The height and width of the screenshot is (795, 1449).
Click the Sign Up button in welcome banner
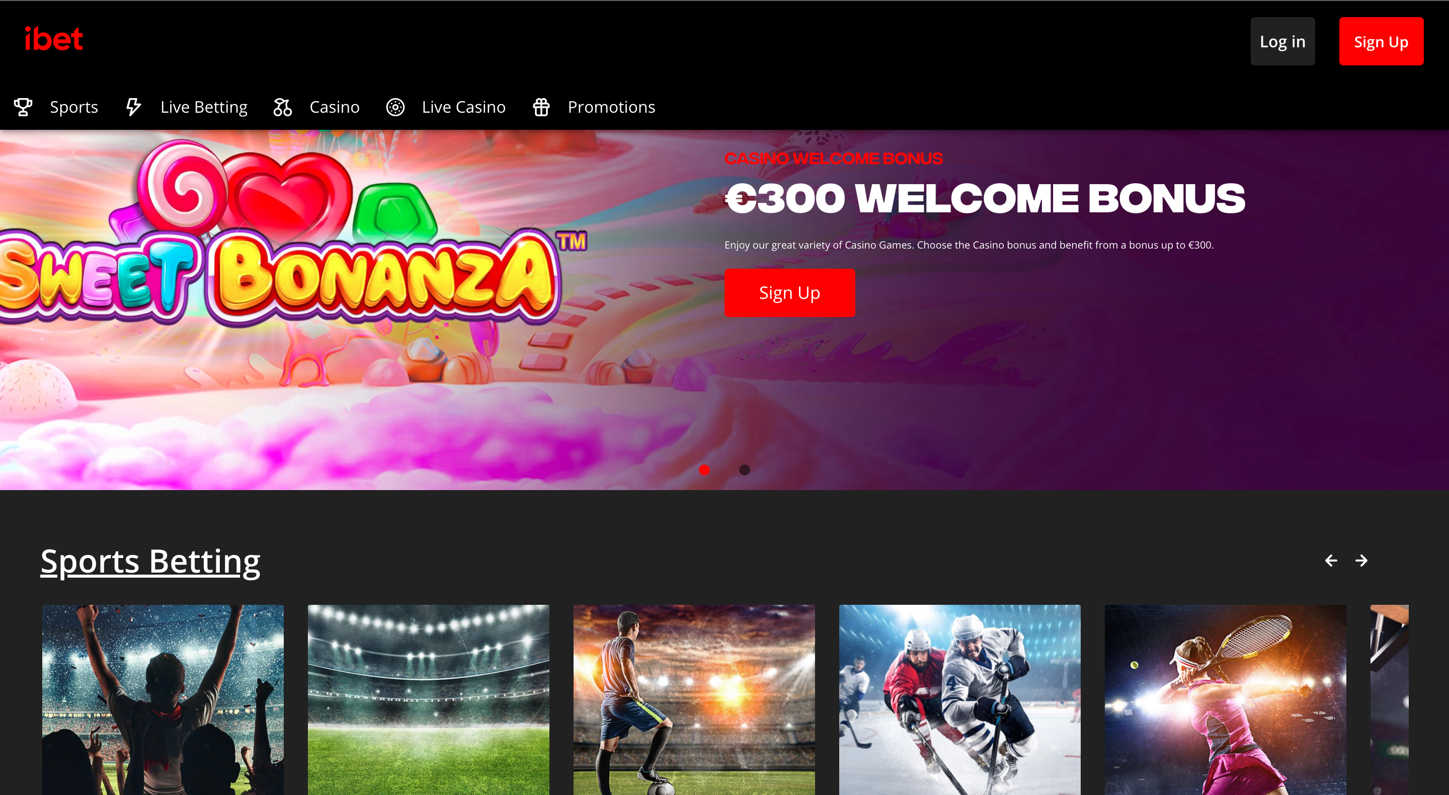point(789,292)
